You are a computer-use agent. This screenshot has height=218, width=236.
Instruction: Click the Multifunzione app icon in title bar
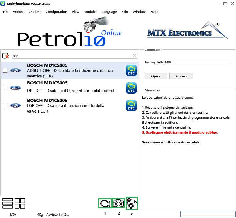point(3,4)
